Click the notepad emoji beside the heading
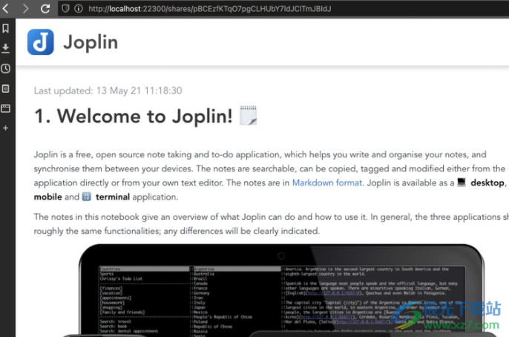Image resolution: width=509 pixels, height=337 pixels. [x=249, y=115]
